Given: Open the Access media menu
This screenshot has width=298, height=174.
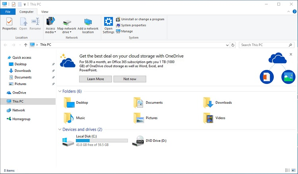Looking at the screenshot, I should click(50, 25).
